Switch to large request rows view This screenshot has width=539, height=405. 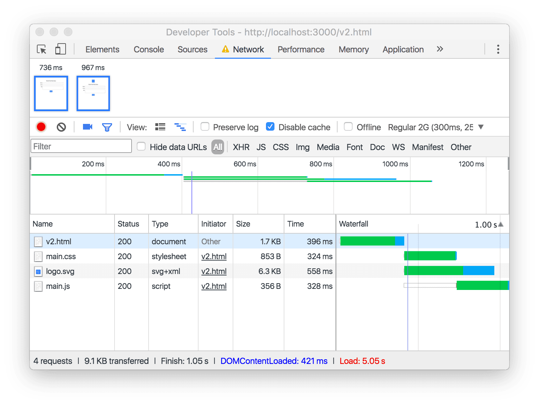[160, 127]
